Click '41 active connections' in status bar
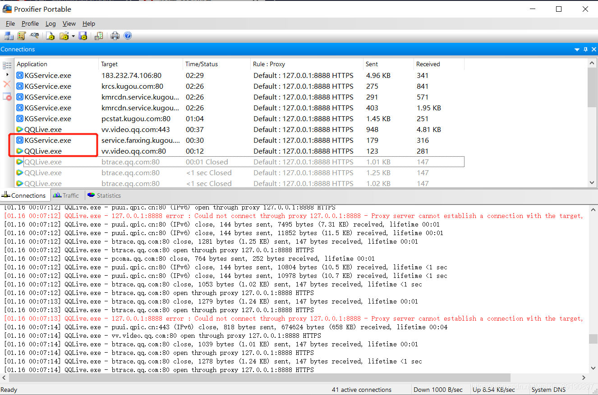The width and height of the screenshot is (598, 395). 362,390
